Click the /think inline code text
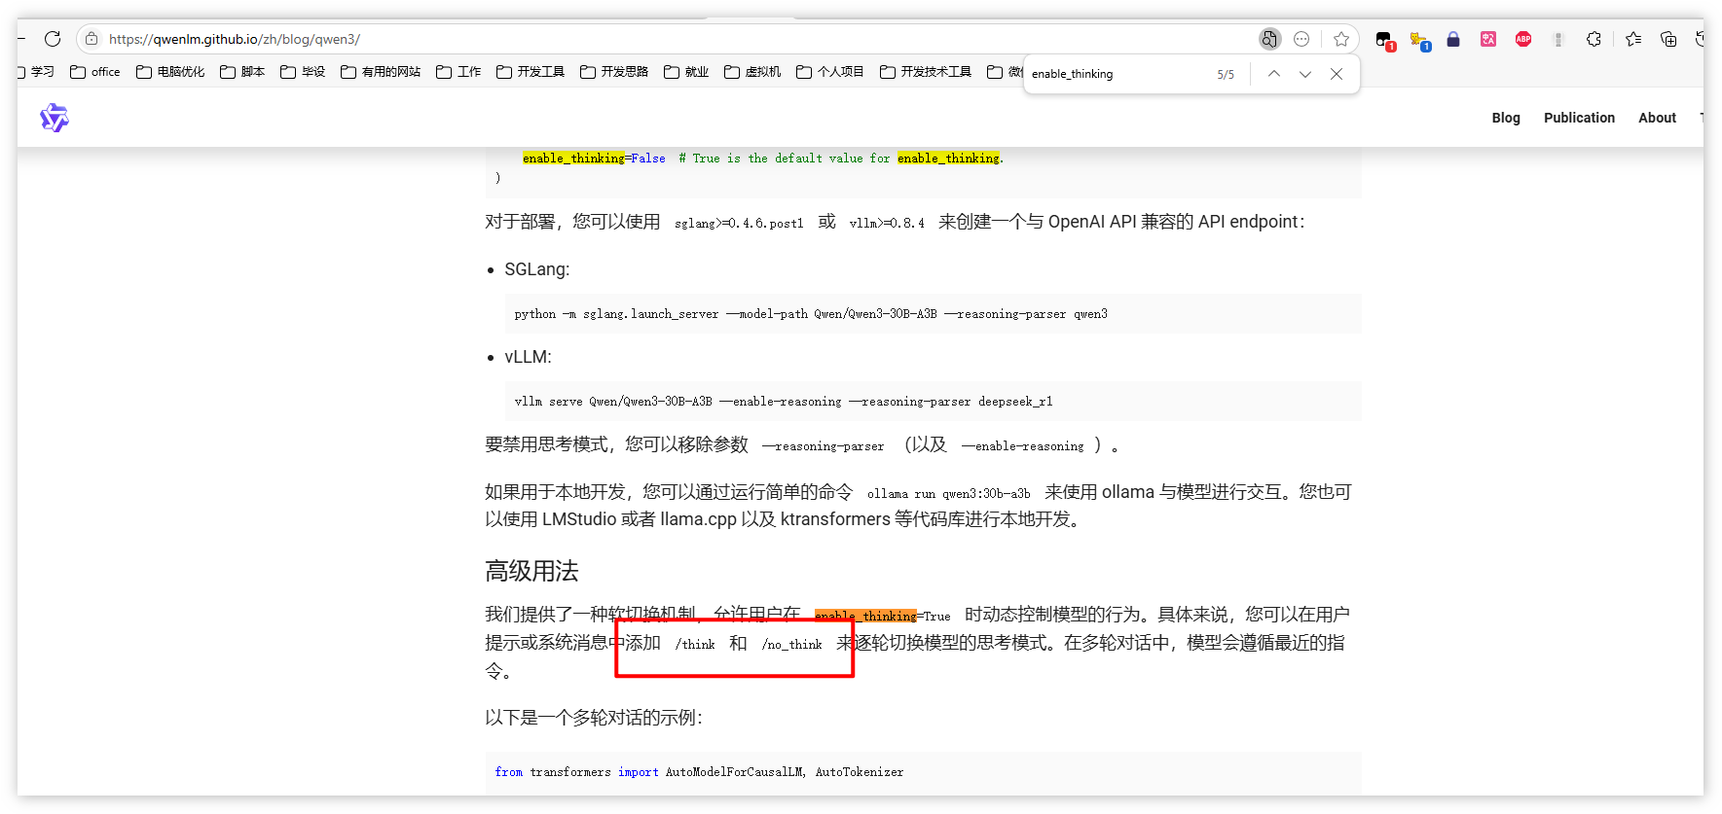This screenshot has width=1722, height=814. pyautogui.click(x=695, y=645)
